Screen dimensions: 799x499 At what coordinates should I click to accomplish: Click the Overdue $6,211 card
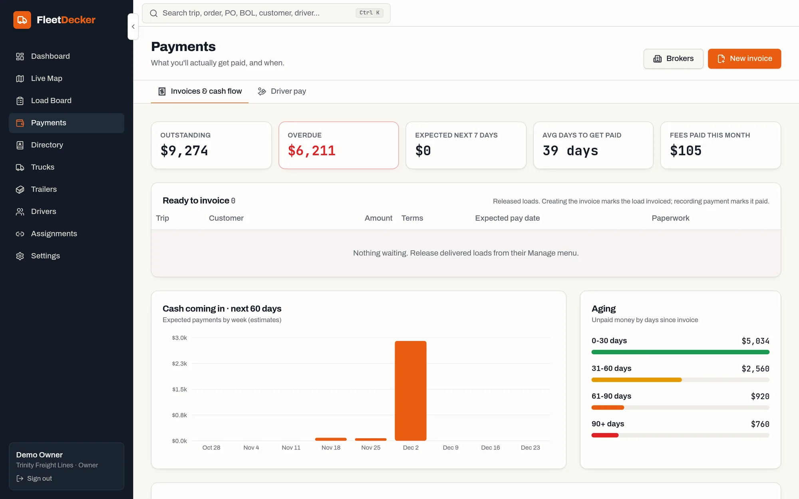339,145
